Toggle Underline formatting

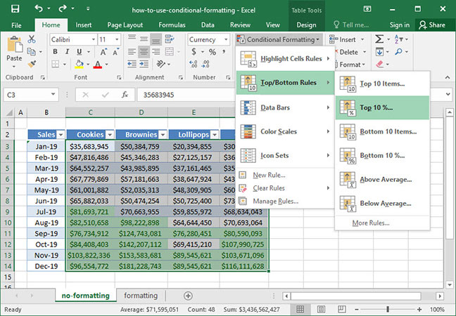[x=79, y=52]
